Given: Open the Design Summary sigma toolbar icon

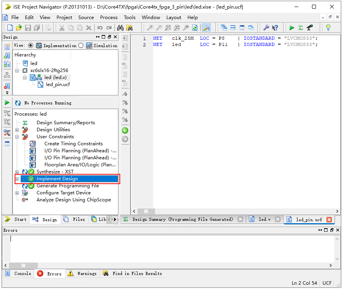Looking at the screenshot, I should [x=300, y=28].
